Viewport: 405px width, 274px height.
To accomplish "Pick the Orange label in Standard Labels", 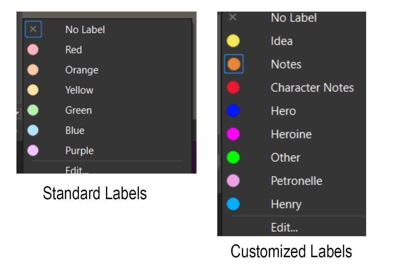I will click(x=81, y=70).
